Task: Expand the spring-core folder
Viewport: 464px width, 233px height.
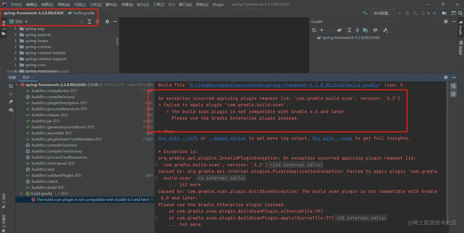Action: click(x=15, y=65)
